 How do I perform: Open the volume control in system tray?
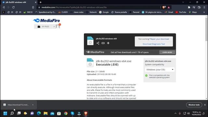tap(188, 113)
